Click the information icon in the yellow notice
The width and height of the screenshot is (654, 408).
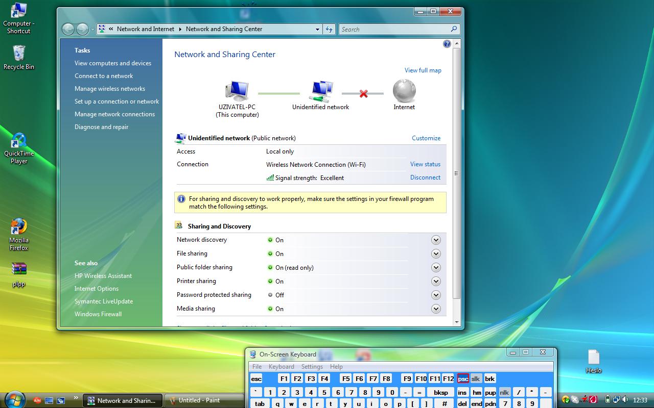click(x=181, y=199)
